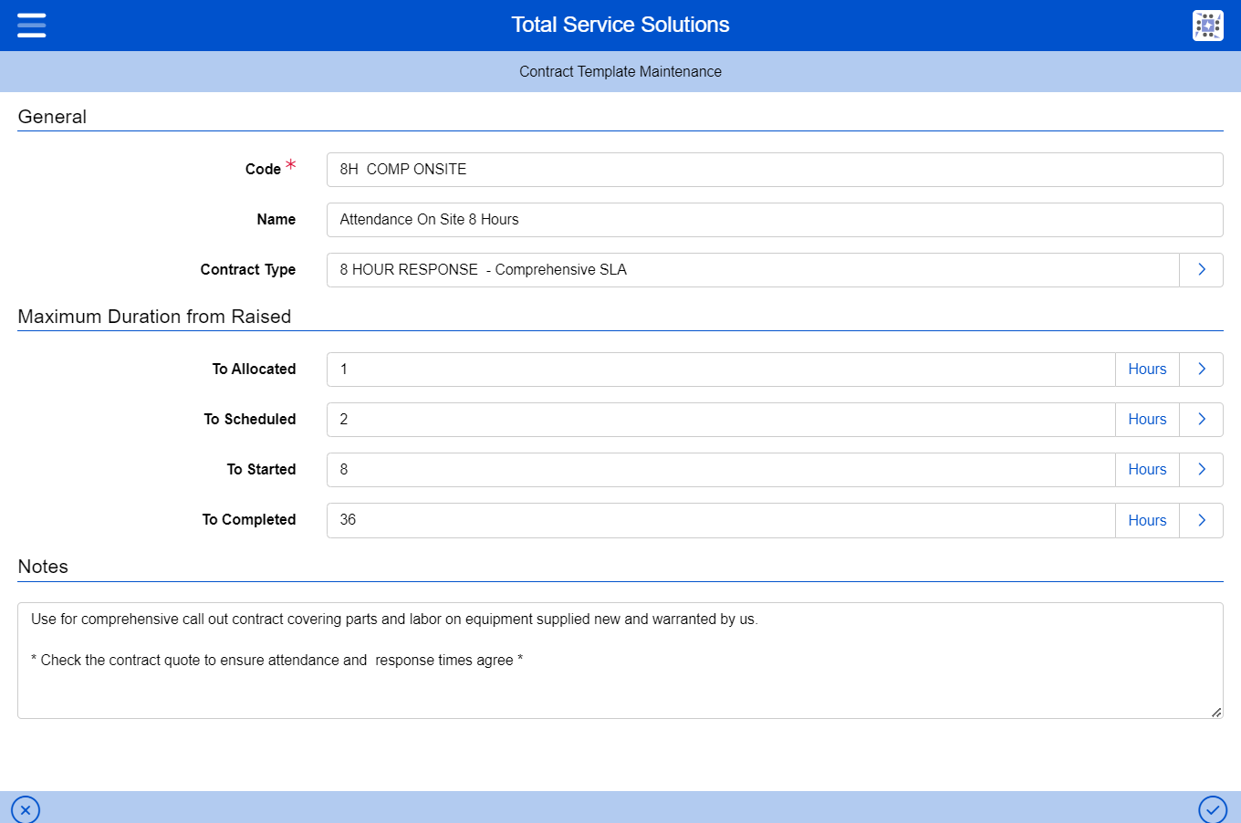
Task: Focus the Code field with 8H COMP ONSITE
Action: [x=775, y=170]
